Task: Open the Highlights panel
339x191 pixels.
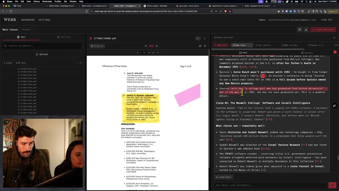Action: 224,177
